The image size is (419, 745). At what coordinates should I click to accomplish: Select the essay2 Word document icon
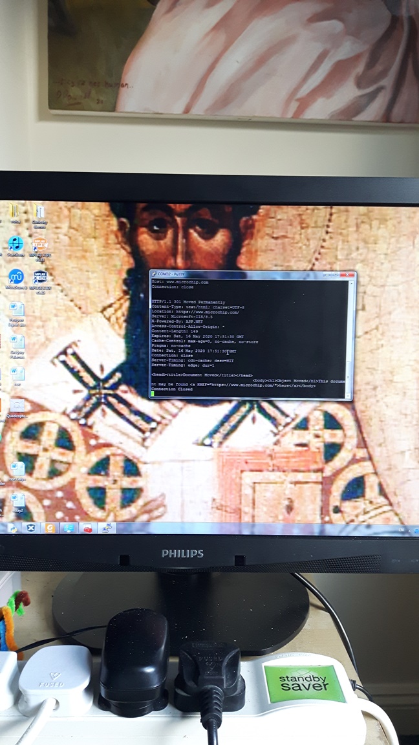pos(17,503)
